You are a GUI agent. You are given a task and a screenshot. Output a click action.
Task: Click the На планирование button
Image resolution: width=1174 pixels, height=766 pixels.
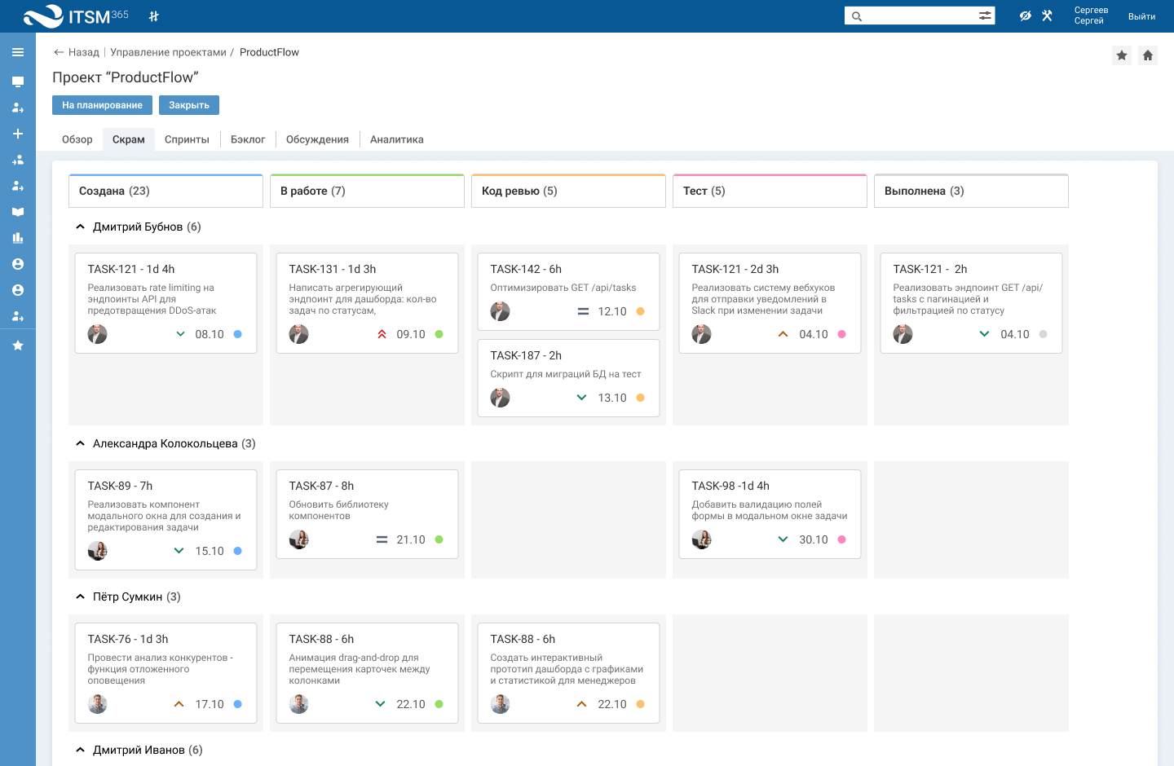[102, 105]
